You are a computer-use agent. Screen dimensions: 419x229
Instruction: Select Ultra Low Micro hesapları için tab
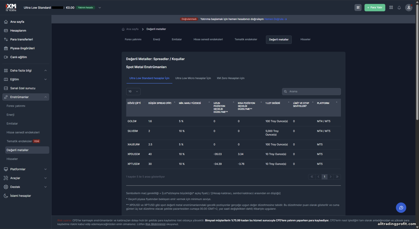pos(193,78)
